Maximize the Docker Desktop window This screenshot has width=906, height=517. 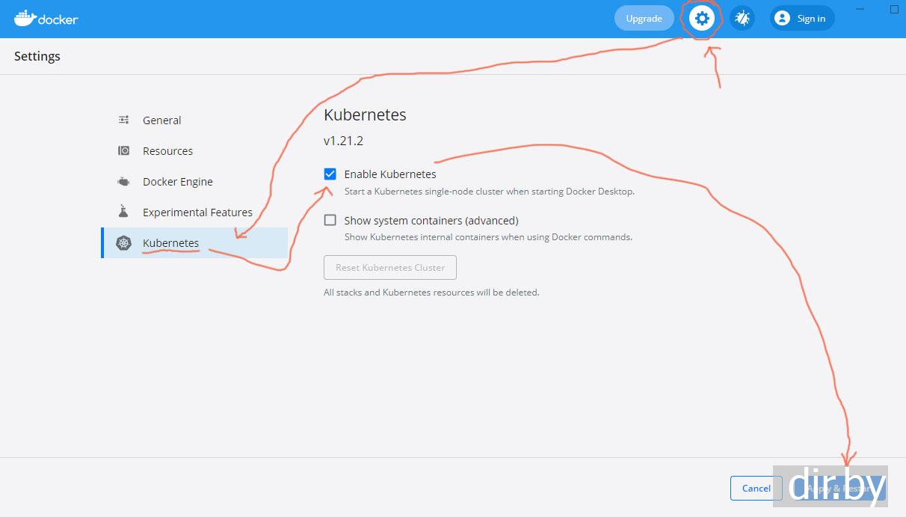pos(894,10)
